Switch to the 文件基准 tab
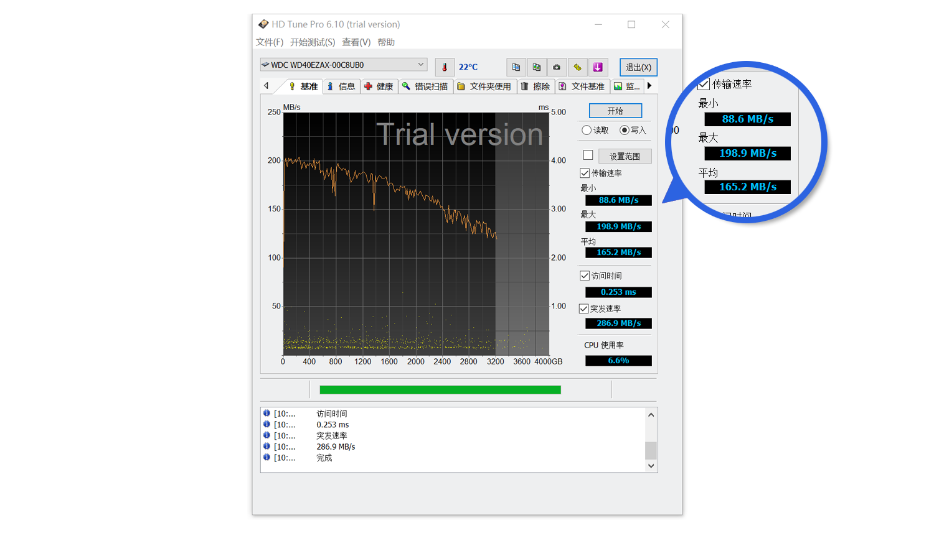This screenshot has width=934, height=533. (582, 86)
